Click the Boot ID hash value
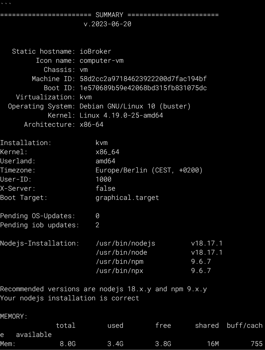The image size is (265, 350). point(143,88)
